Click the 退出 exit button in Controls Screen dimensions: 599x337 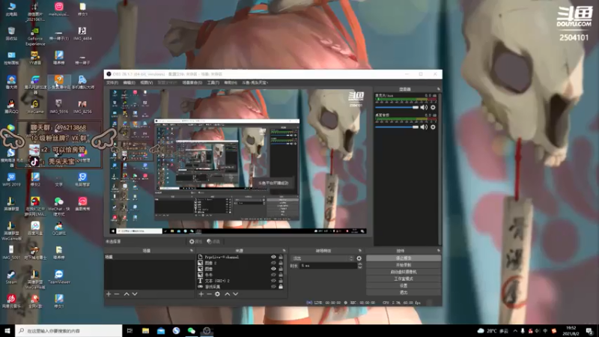click(x=404, y=292)
